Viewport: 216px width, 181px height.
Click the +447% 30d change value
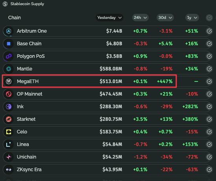coord(165,81)
